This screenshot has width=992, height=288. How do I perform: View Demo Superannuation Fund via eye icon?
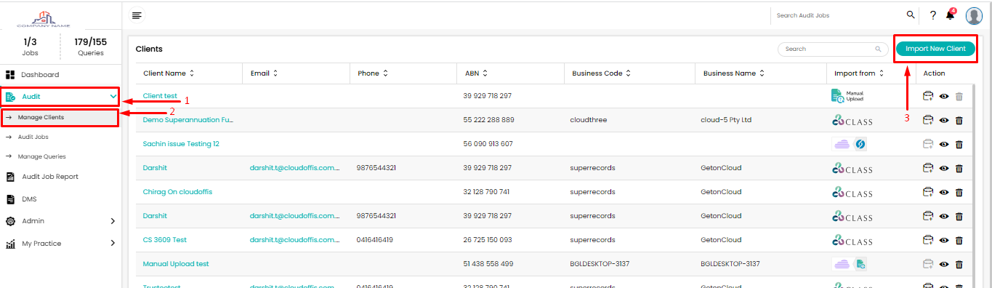[944, 120]
